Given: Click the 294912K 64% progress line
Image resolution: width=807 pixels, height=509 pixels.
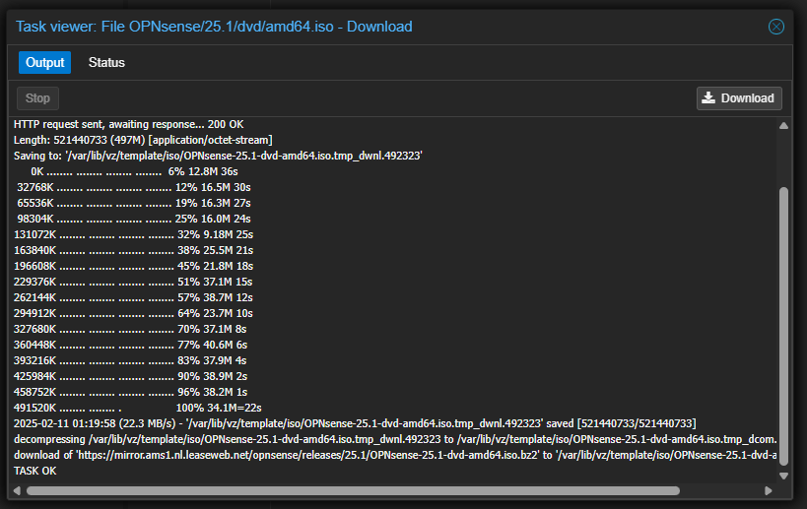Looking at the screenshot, I should pyautogui.click(x=133, y=313).
